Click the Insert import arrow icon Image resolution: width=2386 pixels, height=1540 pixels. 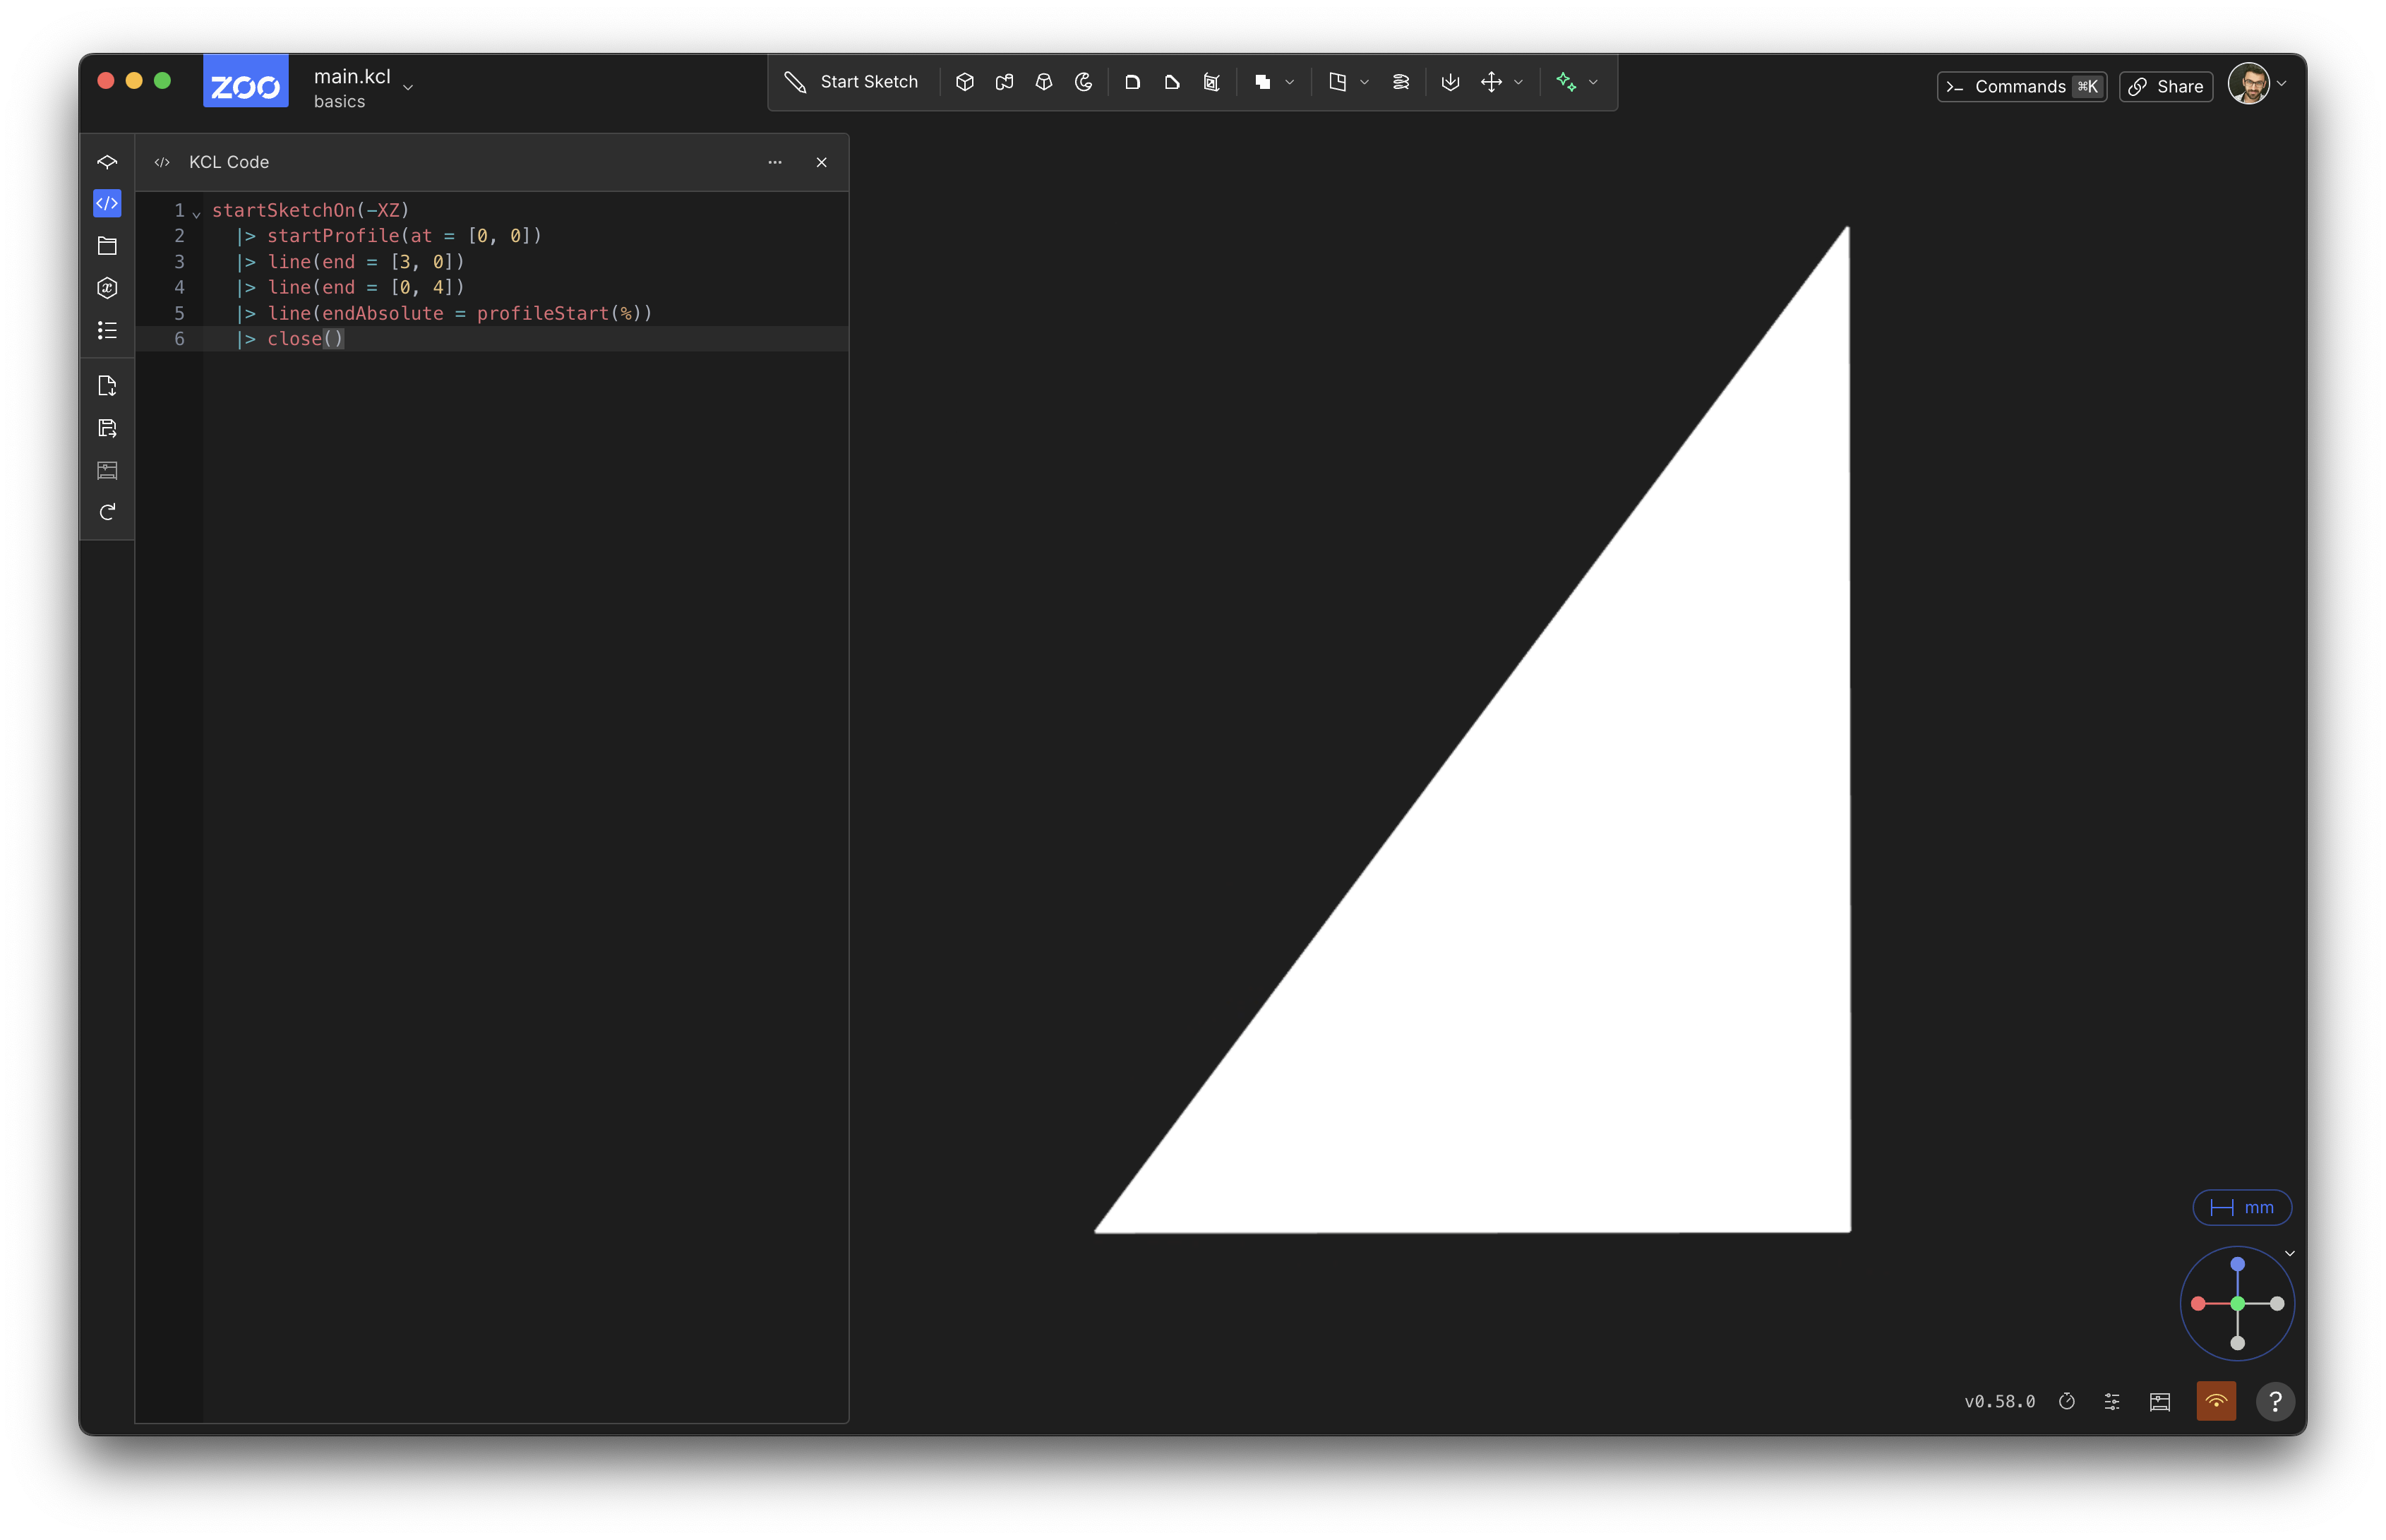point(1451,82)
